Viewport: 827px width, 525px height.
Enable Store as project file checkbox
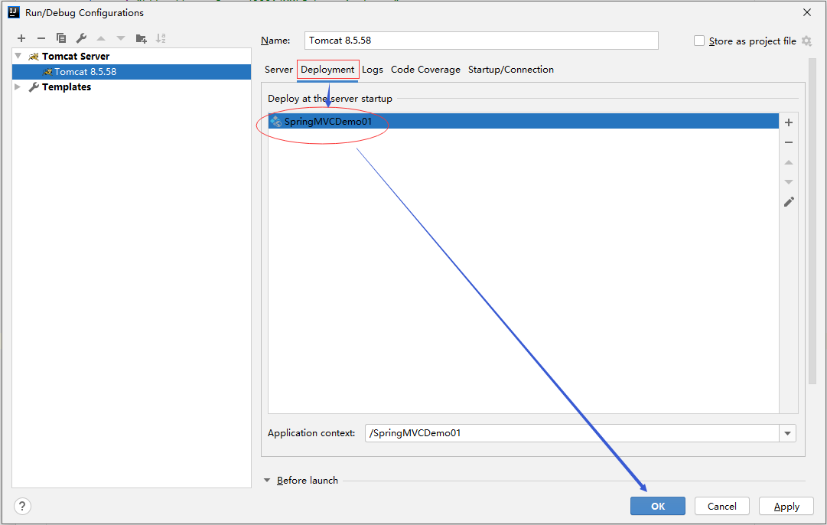(x=698, y=41)
